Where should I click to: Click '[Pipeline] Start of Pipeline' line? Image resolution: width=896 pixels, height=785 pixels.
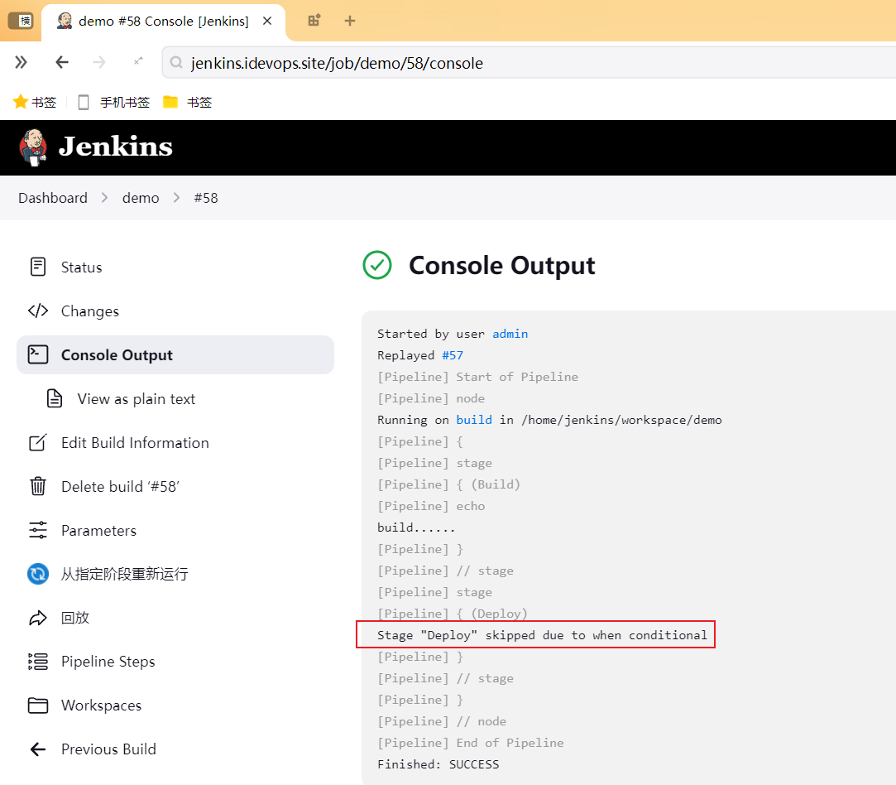coord(477,377)
